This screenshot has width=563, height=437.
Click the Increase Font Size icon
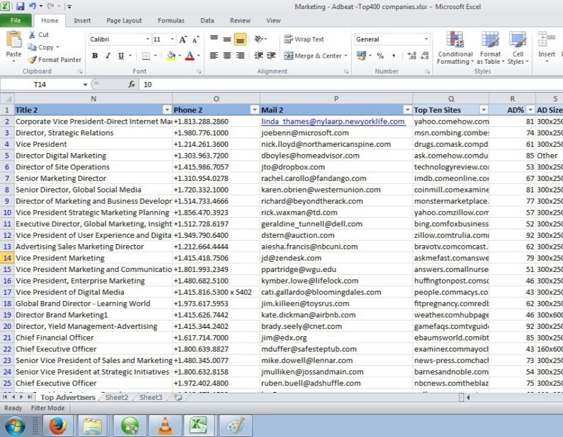point(183,39)
